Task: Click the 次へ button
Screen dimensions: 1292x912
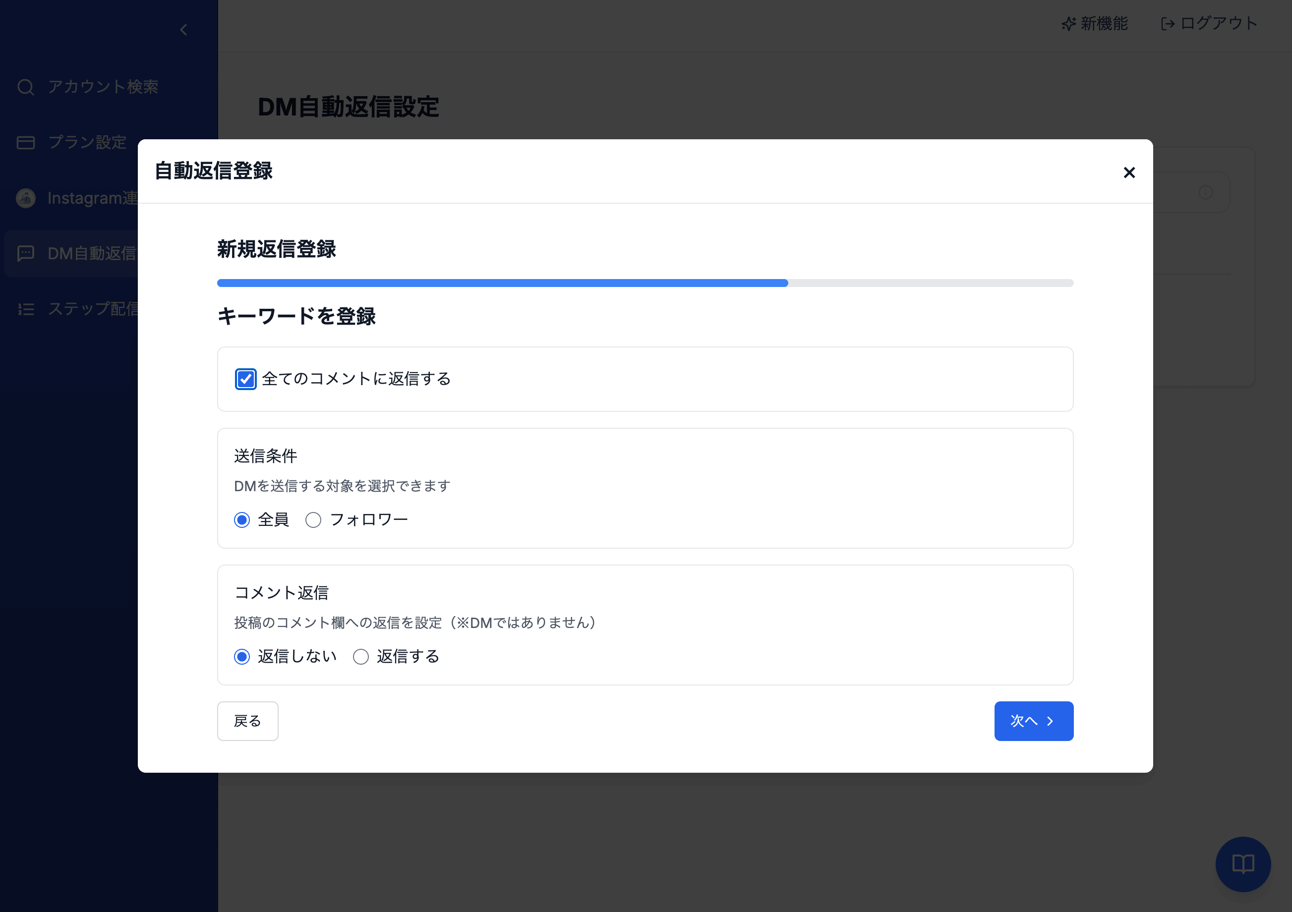Action: (1034, 721)
